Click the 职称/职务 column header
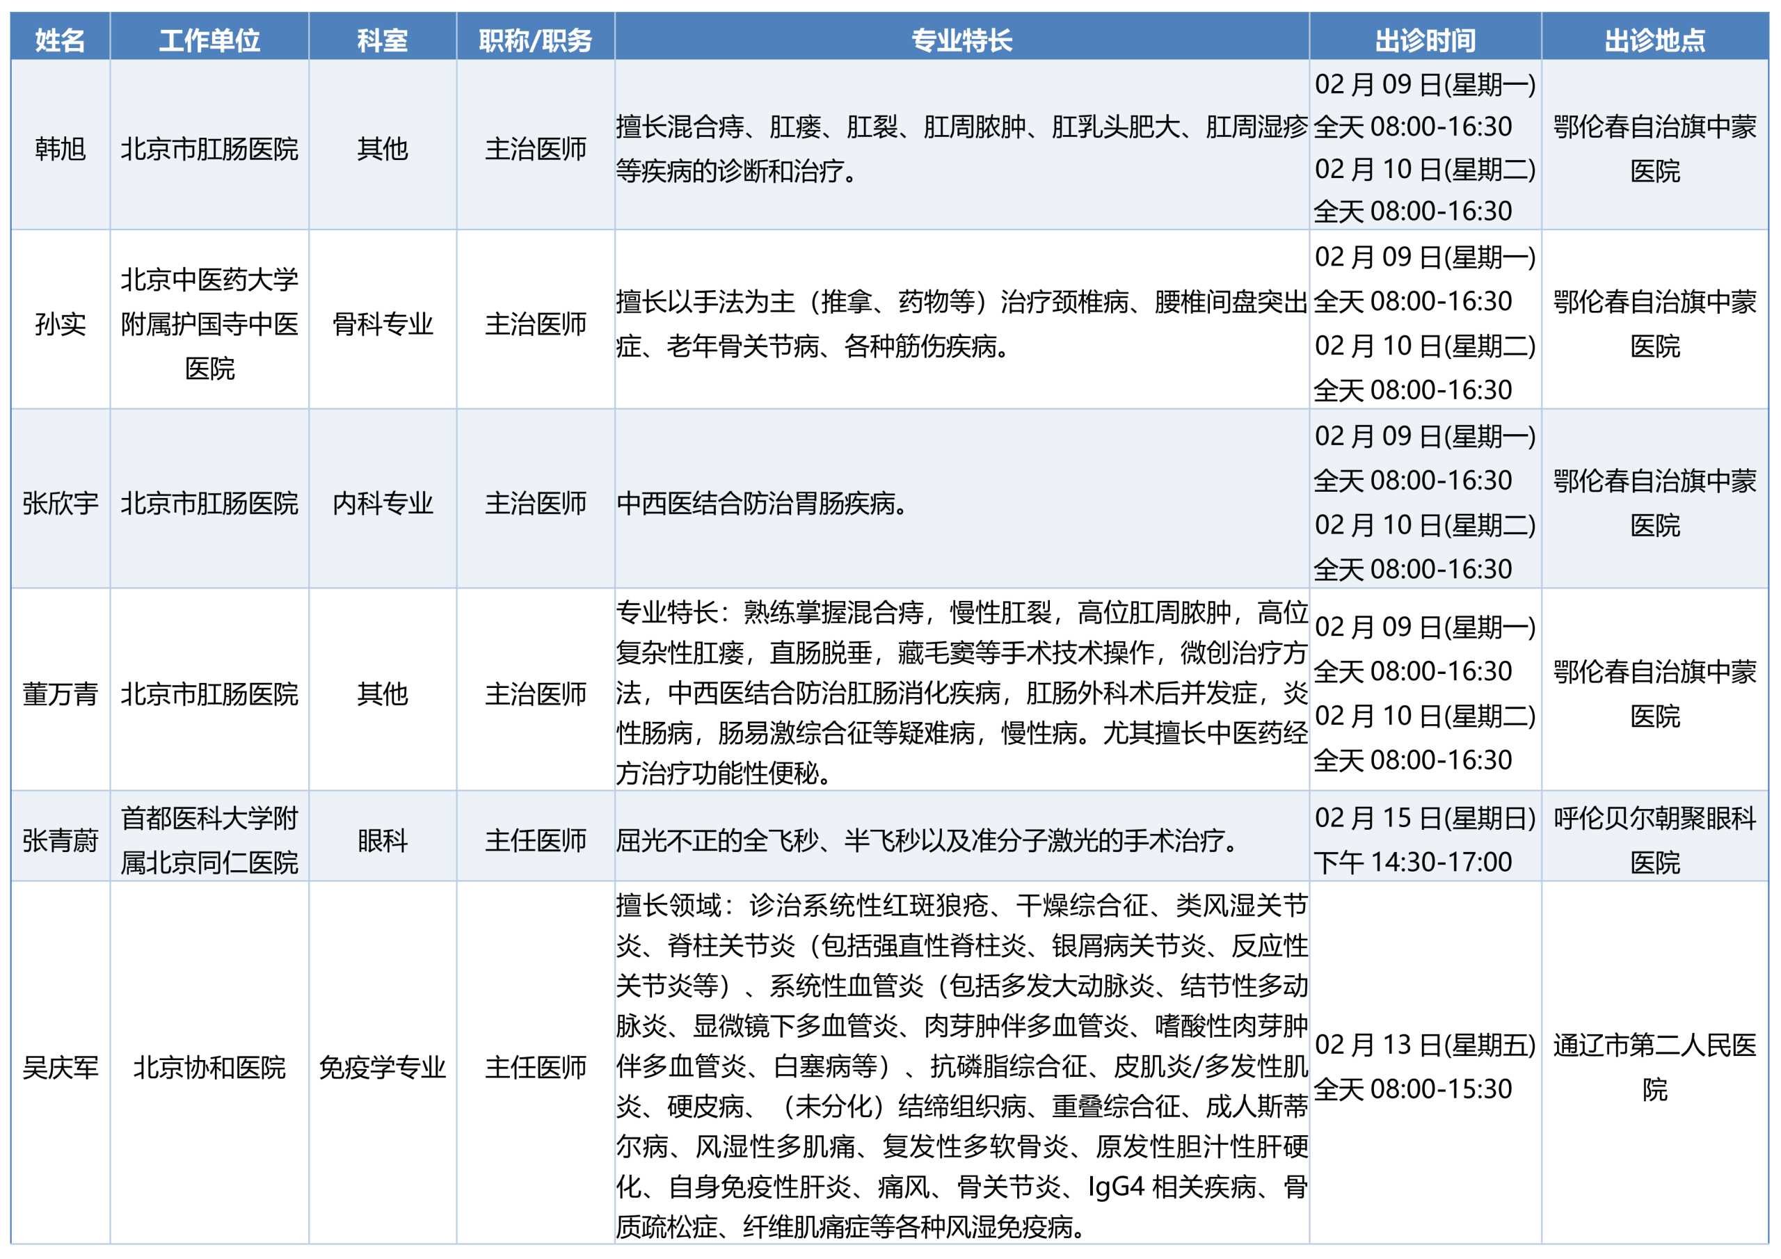 pyautogui.click(x=535, y=40)
